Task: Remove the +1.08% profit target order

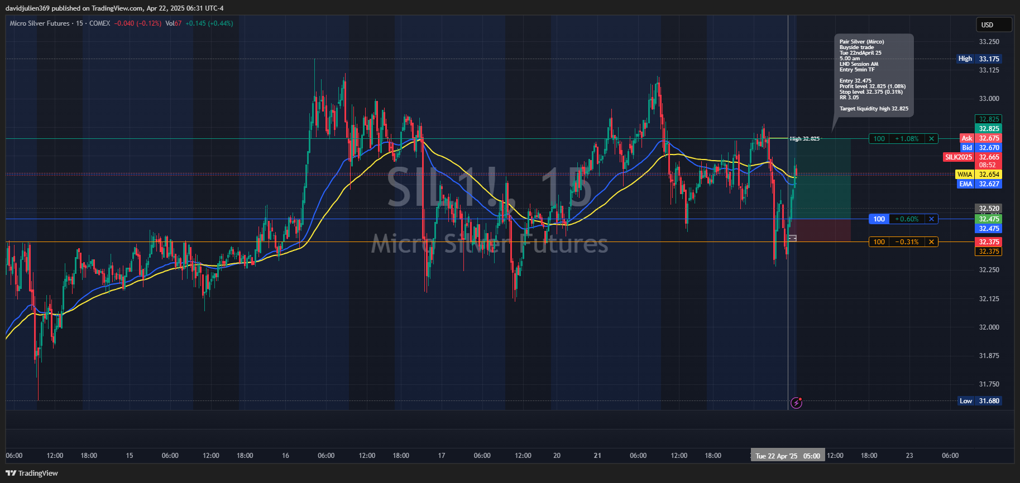Action: [931, 139]
